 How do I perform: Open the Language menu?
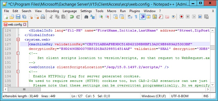(70, 11)
